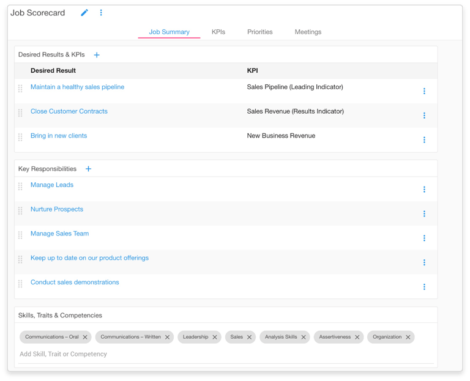This screenshot has height=381, width=470.
Task: Open Bring in new clients link
Action: pos(59,136)
